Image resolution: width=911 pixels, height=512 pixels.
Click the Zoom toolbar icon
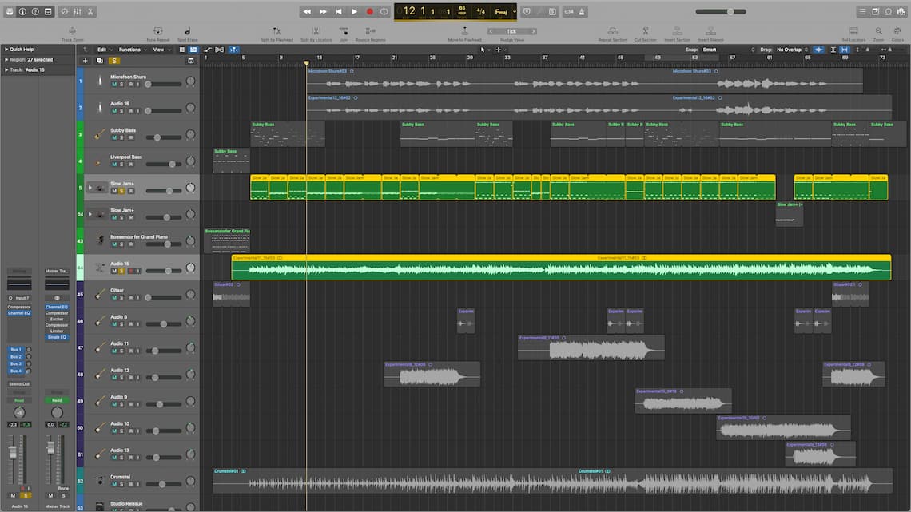click(x=878, y=31)
